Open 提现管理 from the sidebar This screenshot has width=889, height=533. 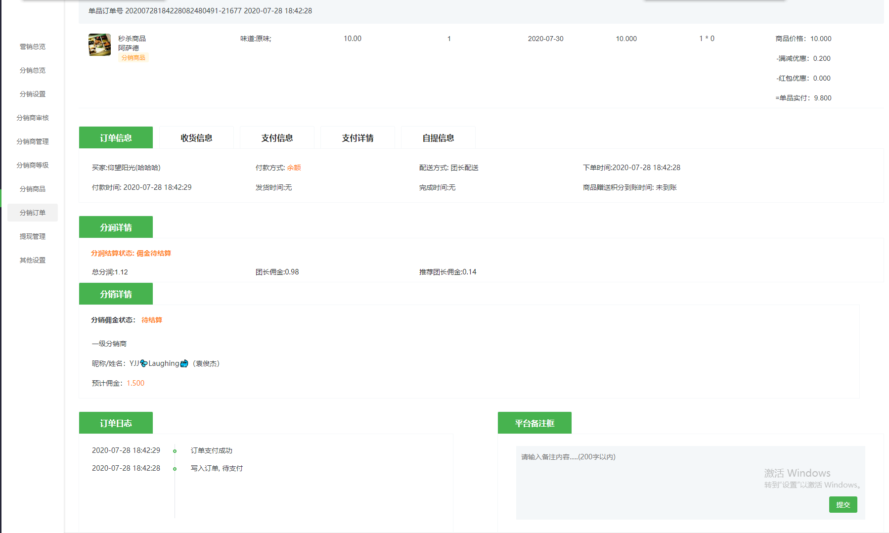pos(33,236)
